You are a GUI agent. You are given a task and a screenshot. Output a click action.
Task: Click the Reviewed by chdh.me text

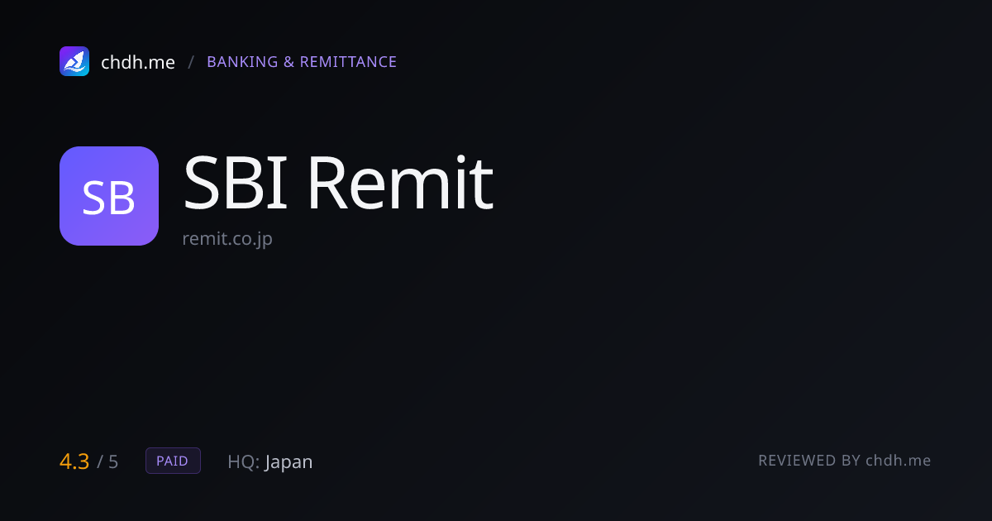[845, 461]
